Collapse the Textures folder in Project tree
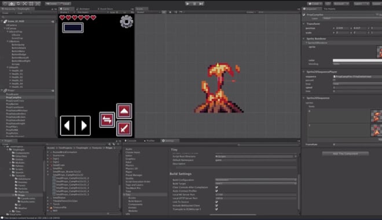 11,175
